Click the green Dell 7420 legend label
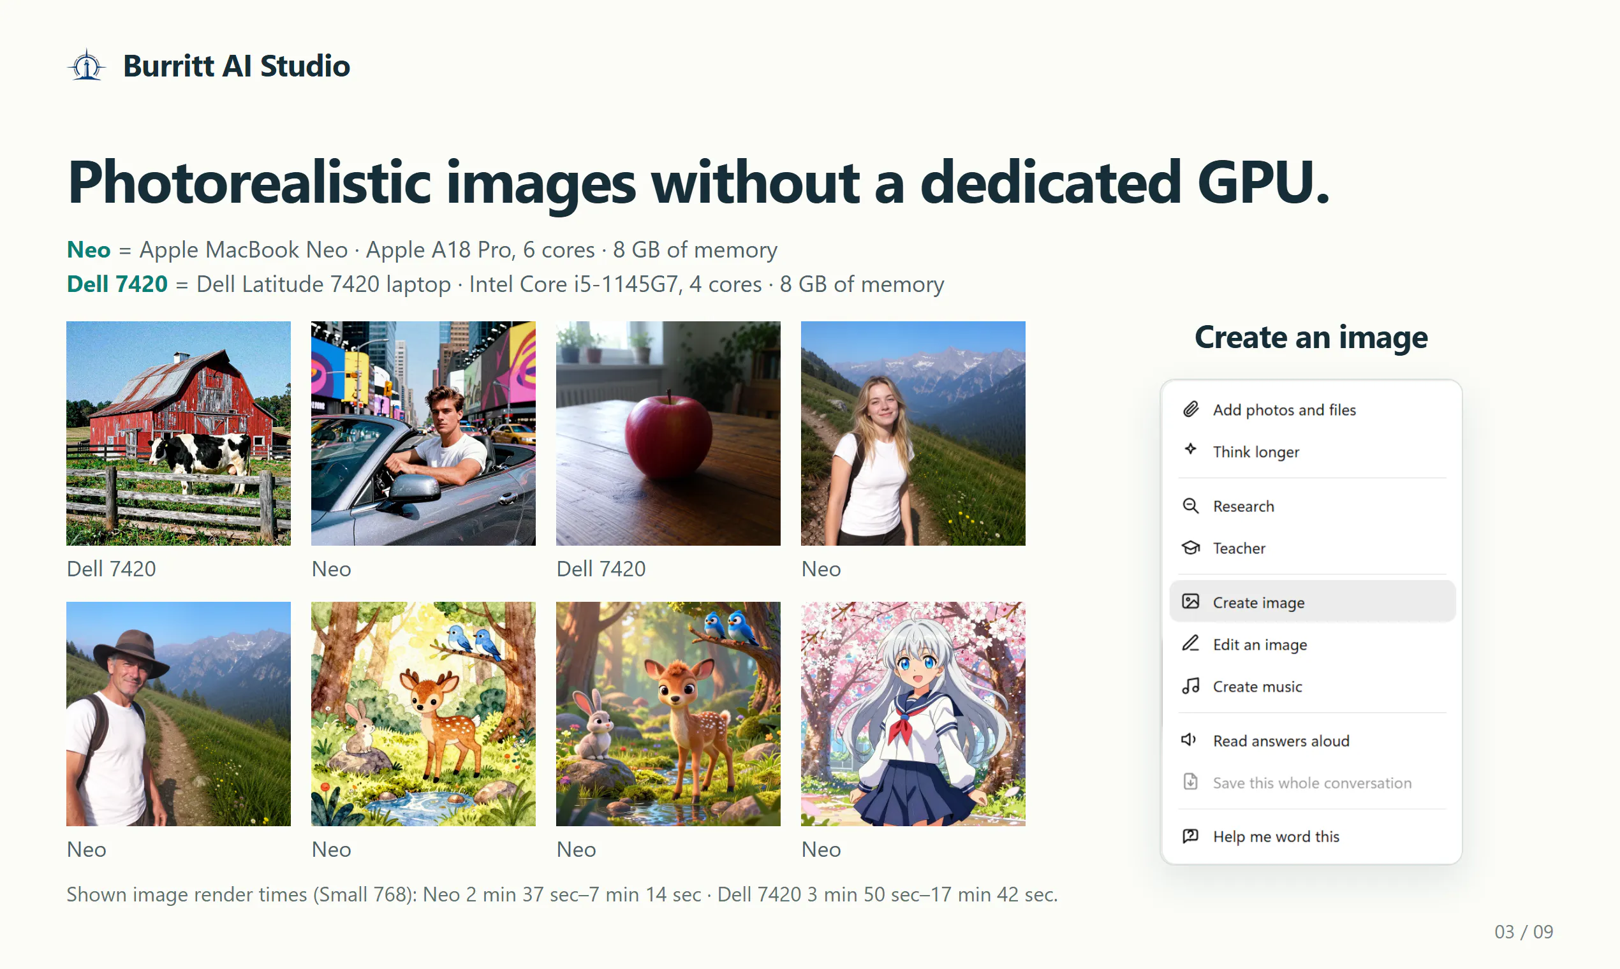Viewport: 1620px width, 969px height. click(x=117, y=284)
